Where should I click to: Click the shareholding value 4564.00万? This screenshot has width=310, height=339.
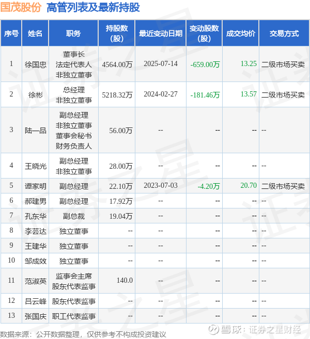[117, 64]
